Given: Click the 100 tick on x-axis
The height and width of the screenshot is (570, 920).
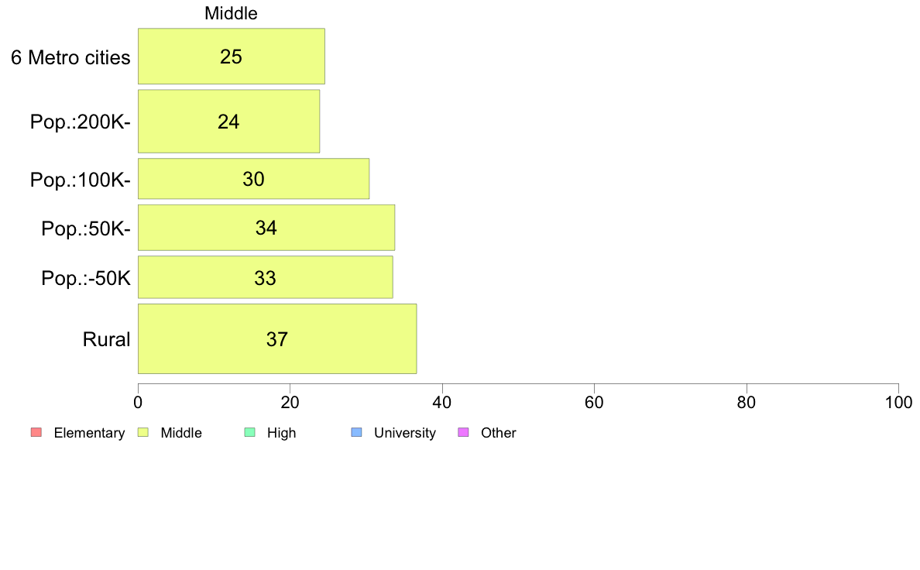Looking at the screenshot, I should (898, 402).
